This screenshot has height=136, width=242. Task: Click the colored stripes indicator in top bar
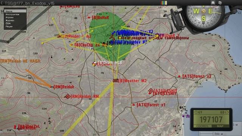coord(164,3)
